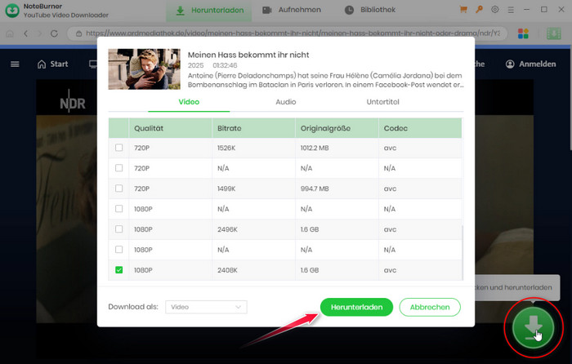Open the Bibliothek tab
The width and height of the screenshot is (572, 364).
(x=370, y=11)
